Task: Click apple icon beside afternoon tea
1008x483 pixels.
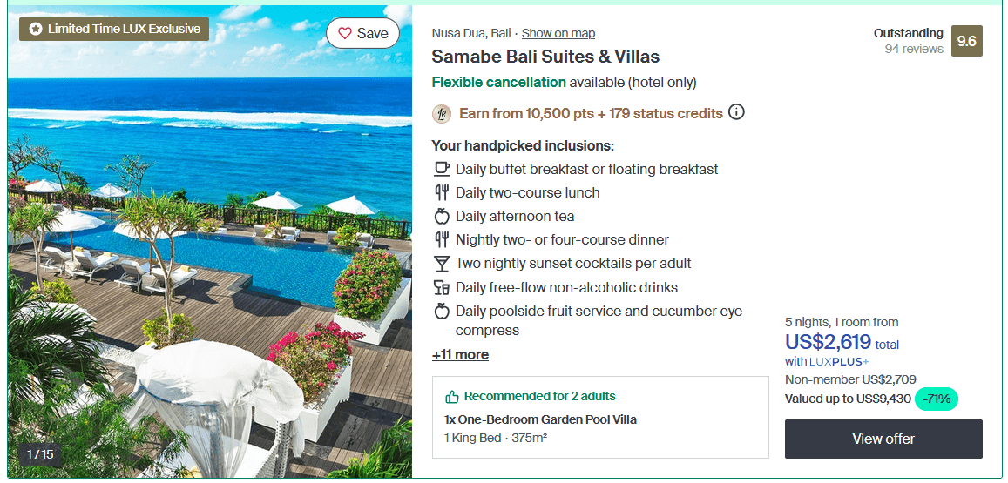Action: coord(442,217)
